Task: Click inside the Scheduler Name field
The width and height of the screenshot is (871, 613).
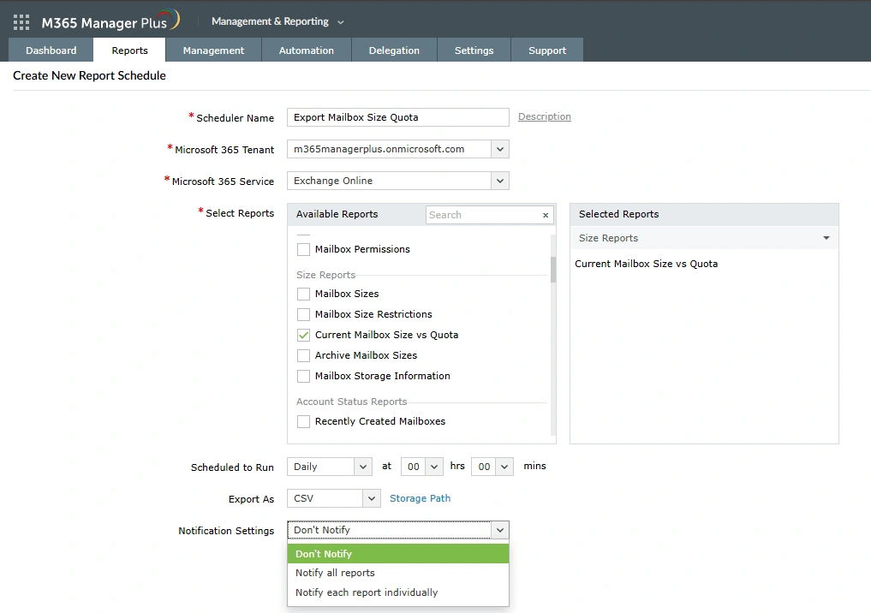Action: (x=397, y=116)
